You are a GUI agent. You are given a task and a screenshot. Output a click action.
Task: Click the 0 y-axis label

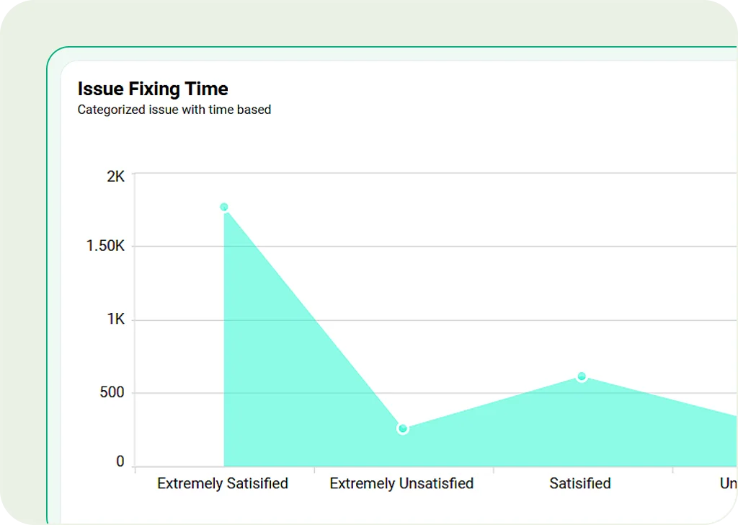(120, 462)
